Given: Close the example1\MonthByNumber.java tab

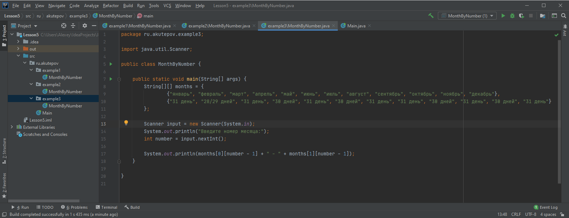Looking at the screenshot, I should click(175, 26).
